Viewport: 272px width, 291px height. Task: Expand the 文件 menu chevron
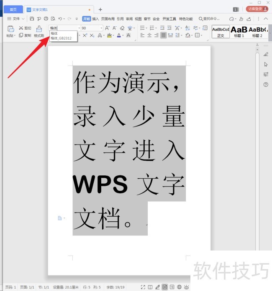23,19
